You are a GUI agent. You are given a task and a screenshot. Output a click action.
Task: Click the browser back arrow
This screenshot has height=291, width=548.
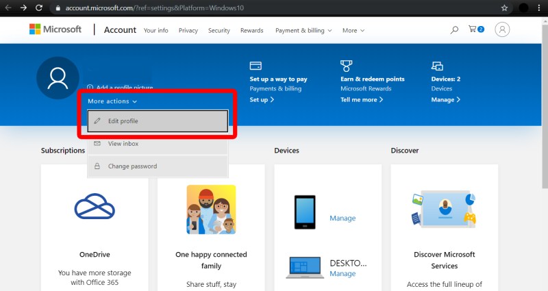point(8,8)
